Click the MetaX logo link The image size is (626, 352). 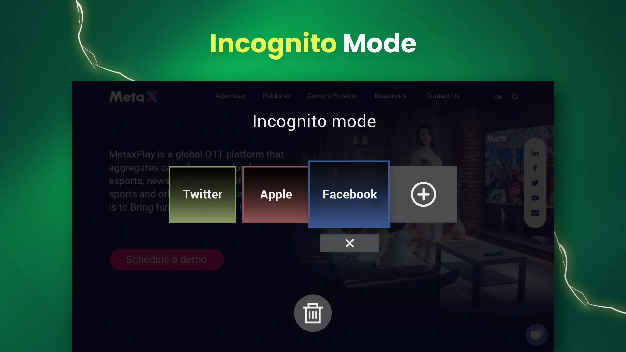(133, 96)
